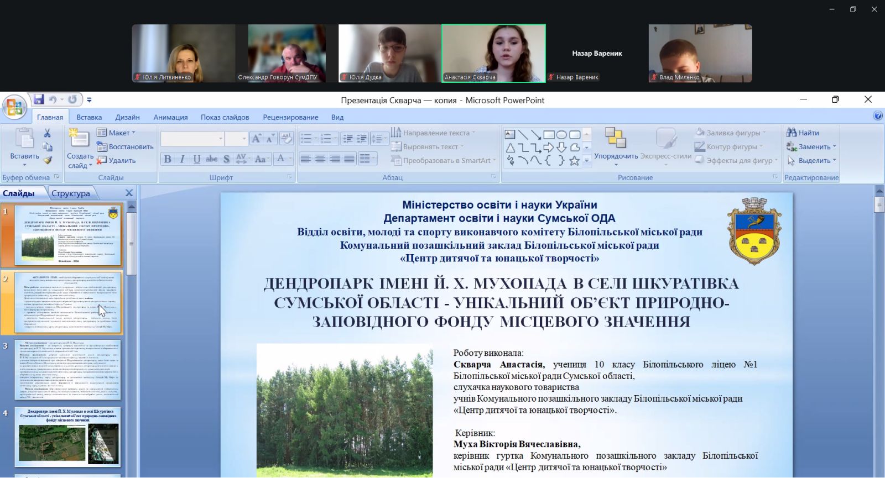
Task: Toggle Italic formatting
Action: tap(182, 159)
